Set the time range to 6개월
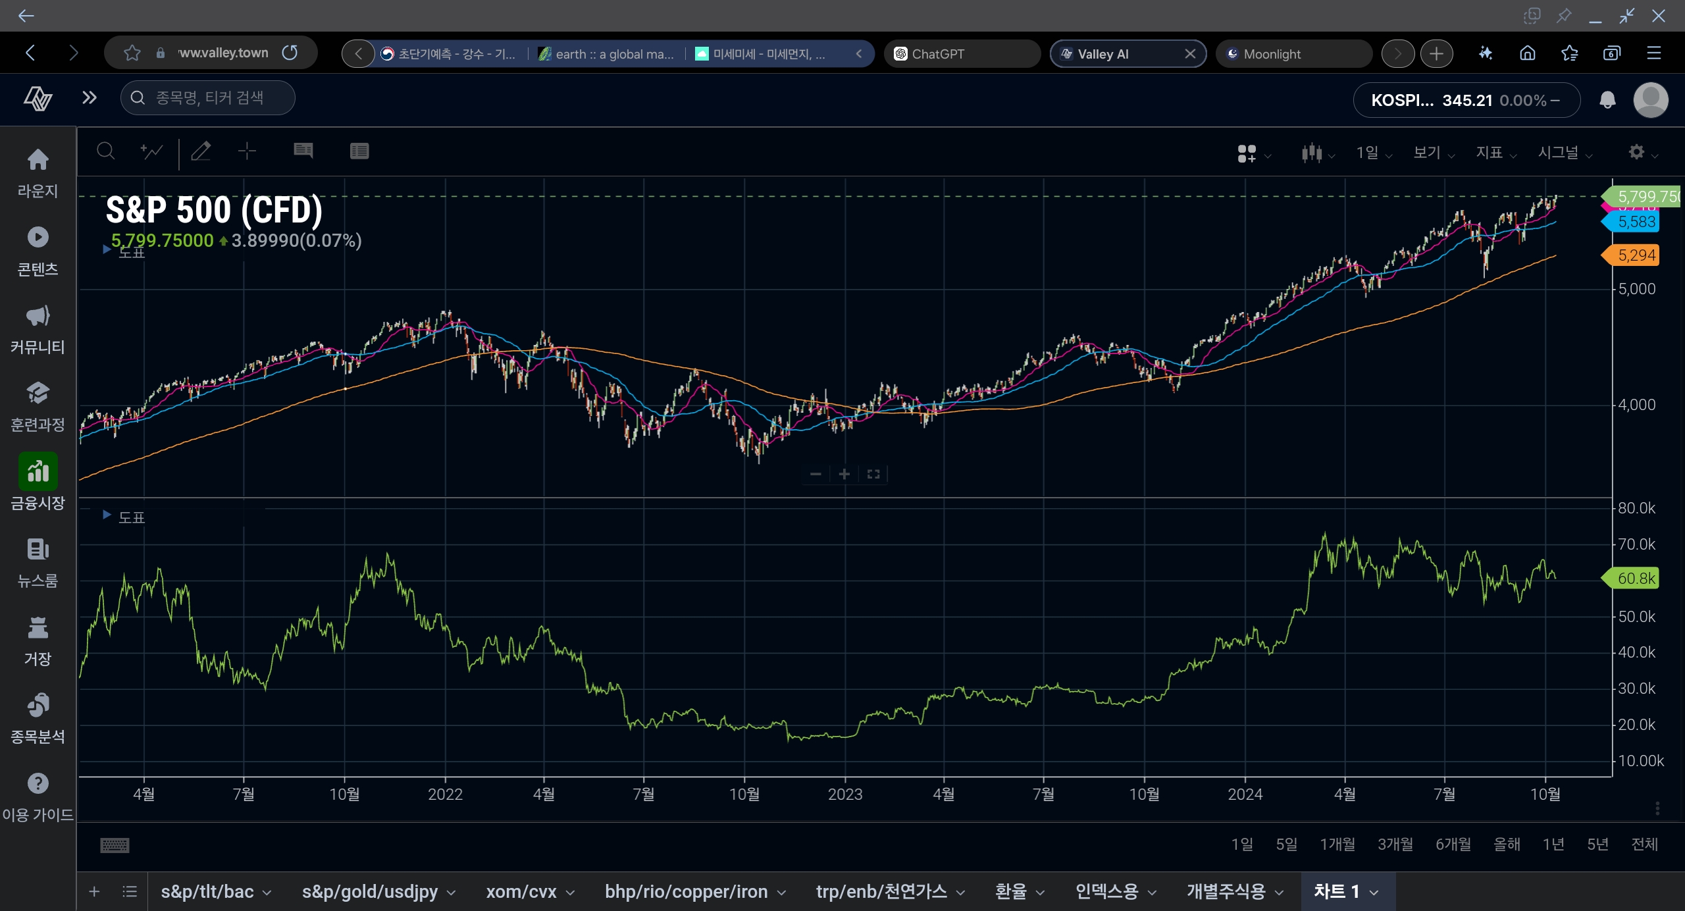The height and width of the screenshot is (911, 1685). pyautogui.click(x=1453, y=845)
